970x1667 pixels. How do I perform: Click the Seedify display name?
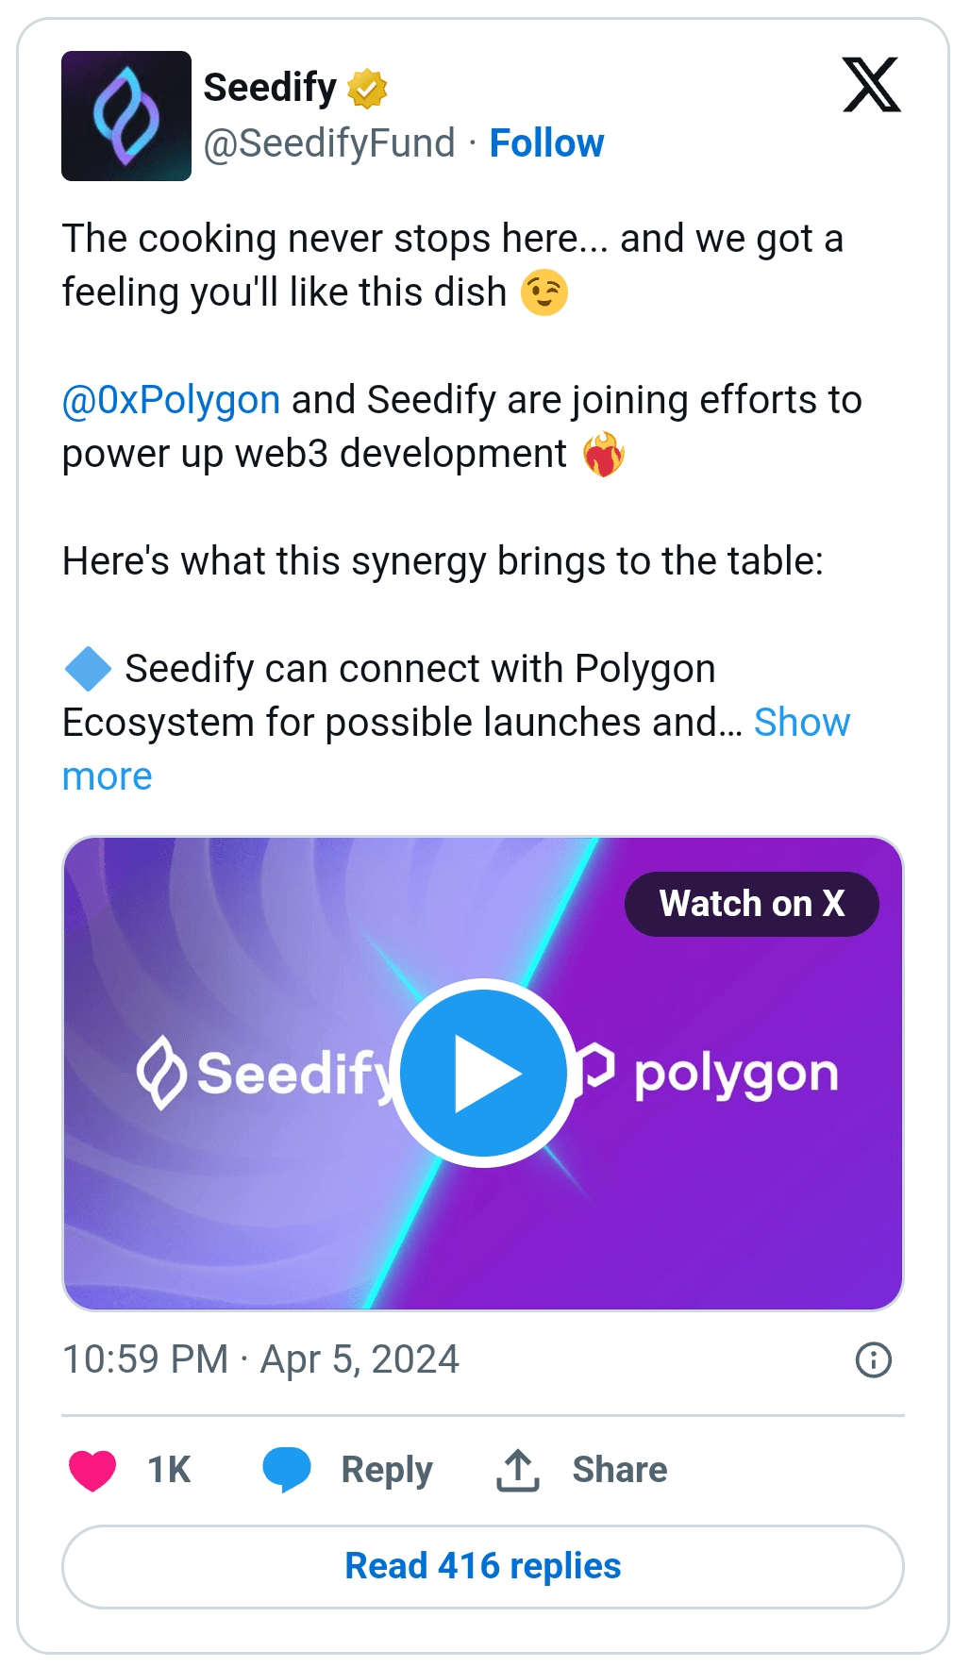pyautogui.click(x=270, y=88)
